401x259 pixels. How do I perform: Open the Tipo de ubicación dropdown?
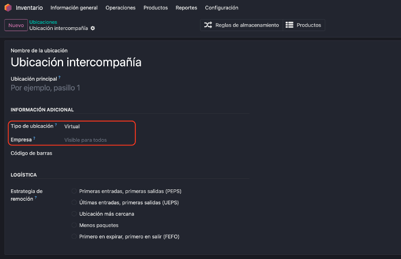[x=98, y=126]
